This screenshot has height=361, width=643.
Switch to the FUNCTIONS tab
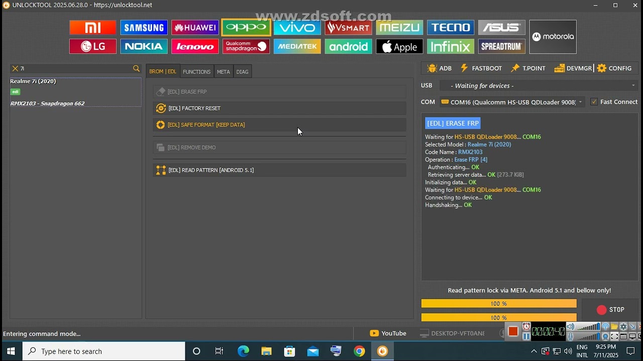click(x=196, y=72)
